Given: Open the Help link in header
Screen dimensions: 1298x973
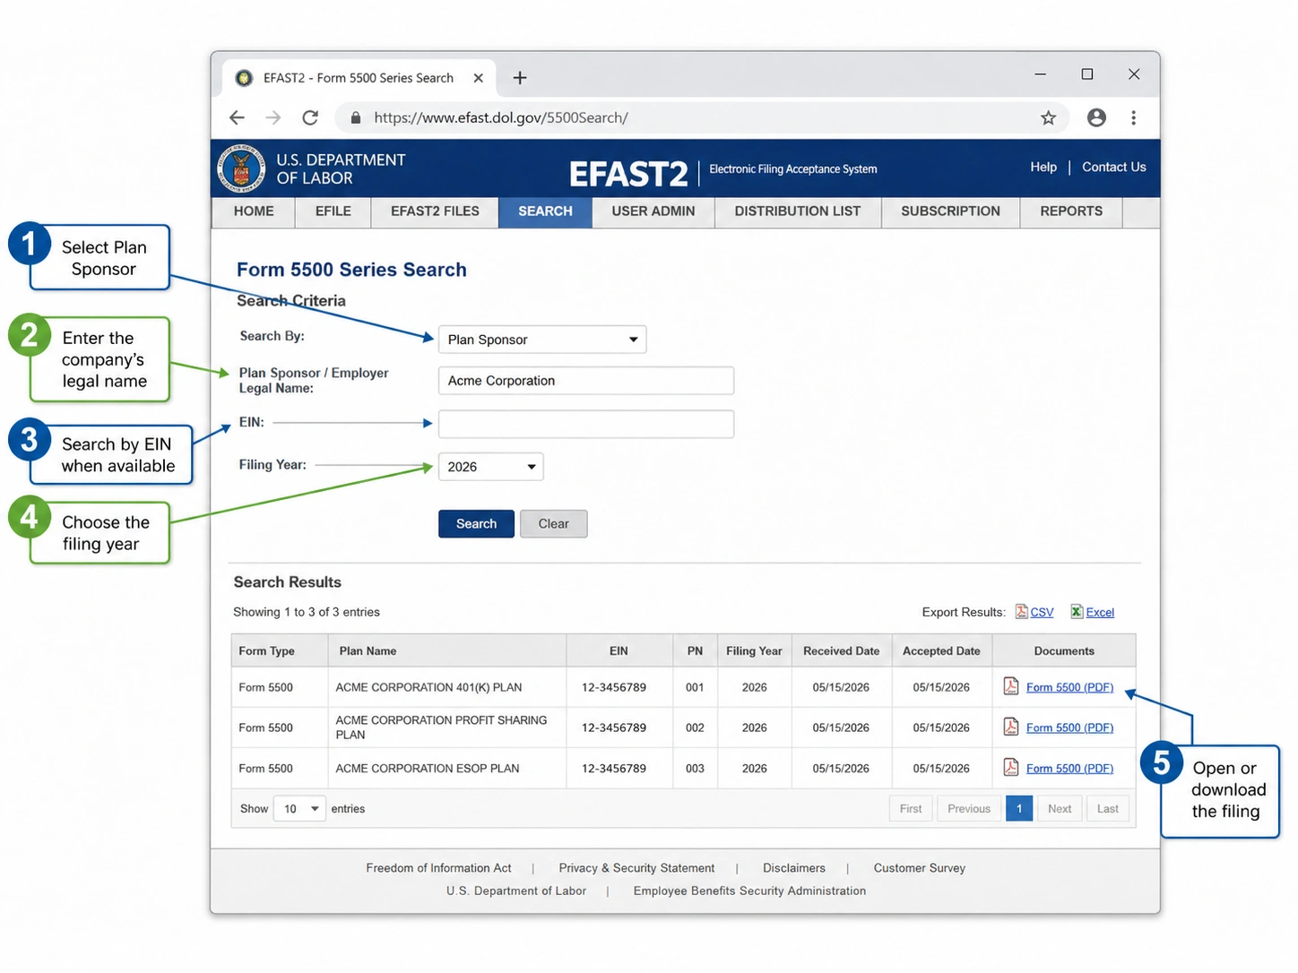Looking at the screenshot, I should [x=1043, y=167].
